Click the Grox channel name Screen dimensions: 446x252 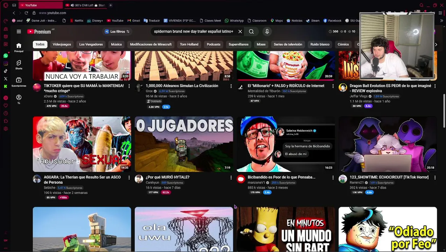click(x=149, y=91)
